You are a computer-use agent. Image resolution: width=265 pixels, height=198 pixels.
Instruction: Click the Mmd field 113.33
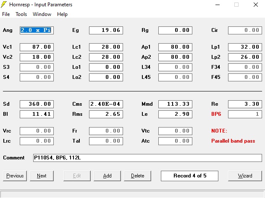click(175, 104)
